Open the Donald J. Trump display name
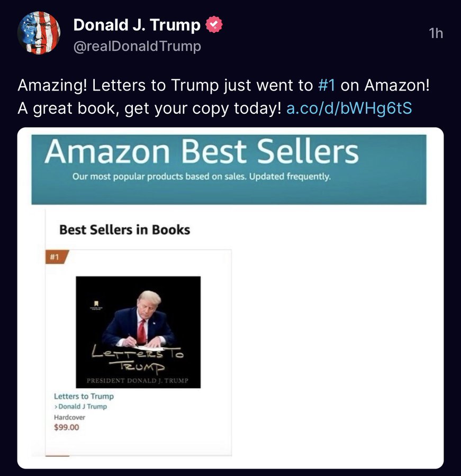This screenshot has width=461, height=476. (x=137, y=24)
